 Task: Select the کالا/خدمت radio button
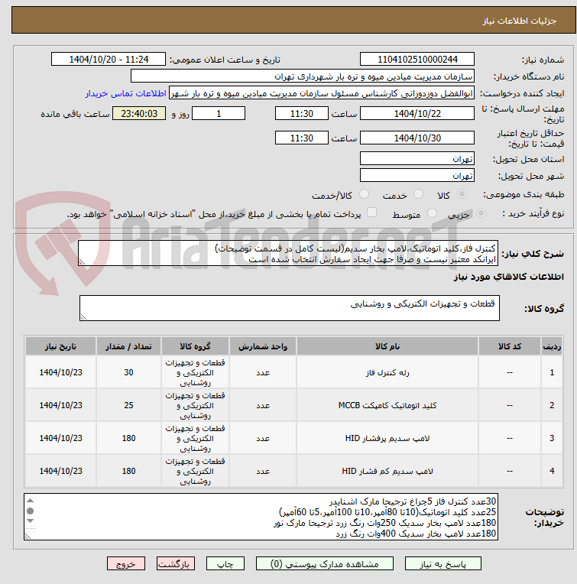[x=364, y=194]
